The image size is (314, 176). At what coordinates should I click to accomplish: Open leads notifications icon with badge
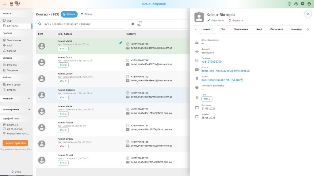(17, 3)
